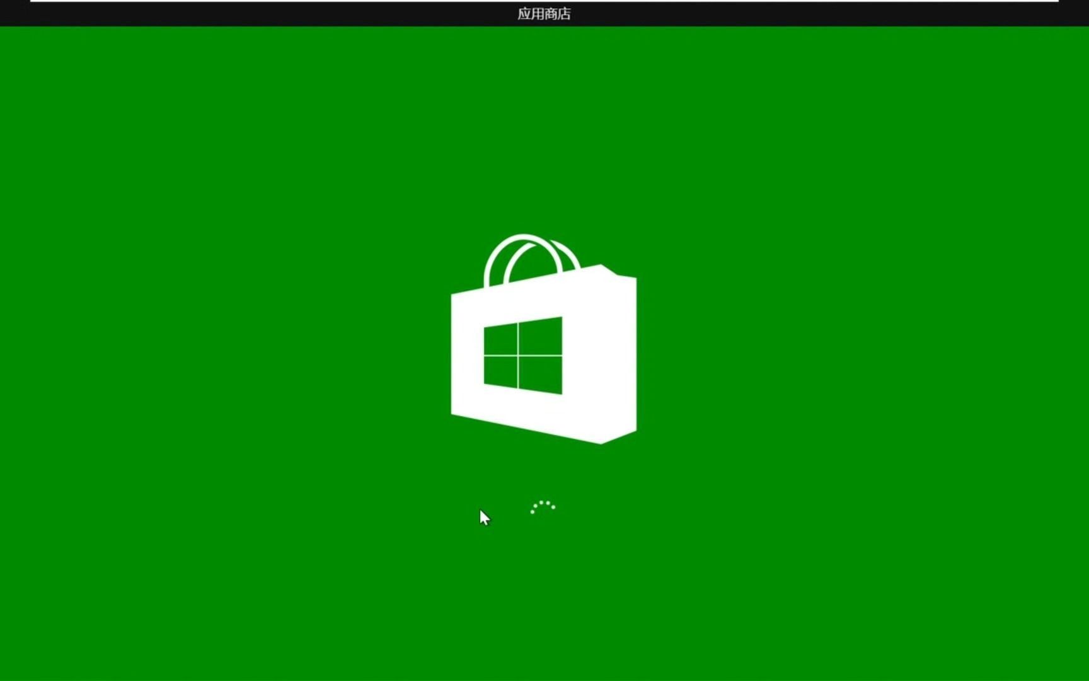The image size is (1089, 681).
Task: Select the 应用商店 title text
Action: click(544, 13)
